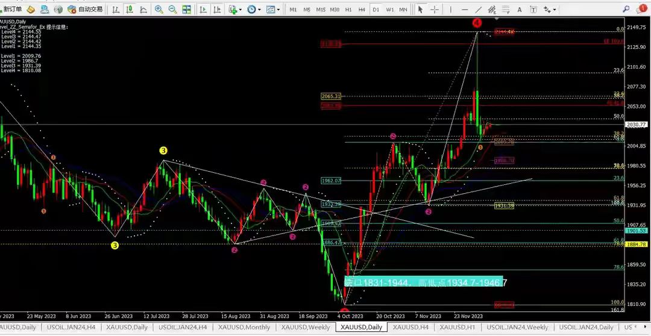The width and height of the screenshot is (651, 336).
Task: Select the vertical line drawing tool
Action: click(x=450, y=9)
